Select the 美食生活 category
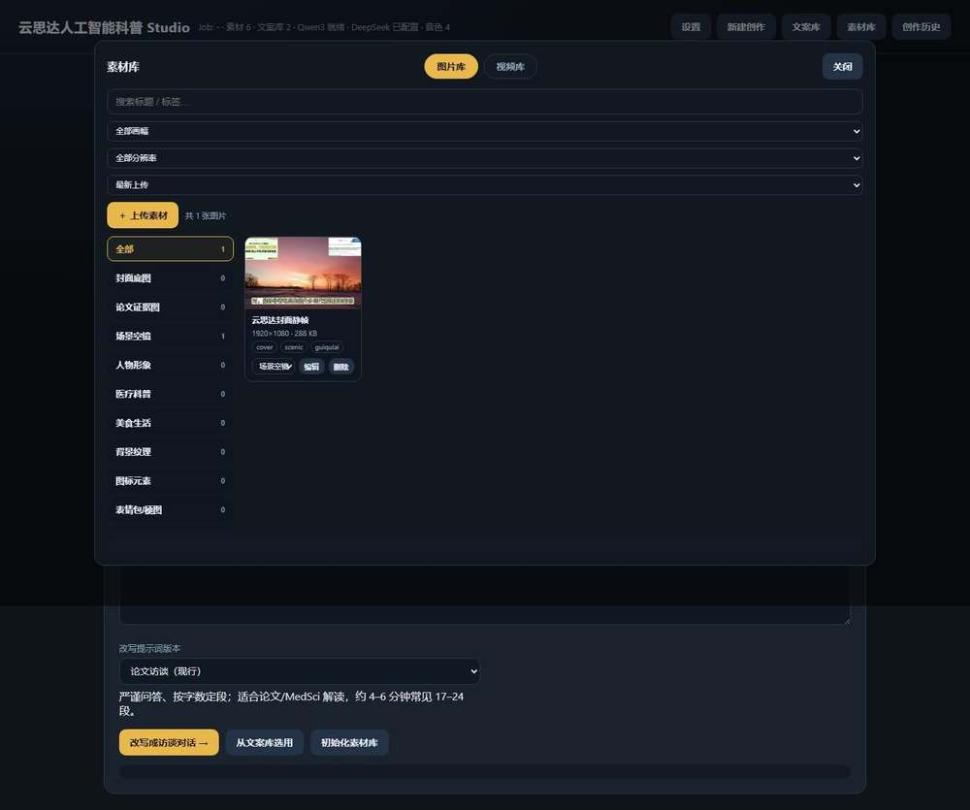 (x=170, y=423)
